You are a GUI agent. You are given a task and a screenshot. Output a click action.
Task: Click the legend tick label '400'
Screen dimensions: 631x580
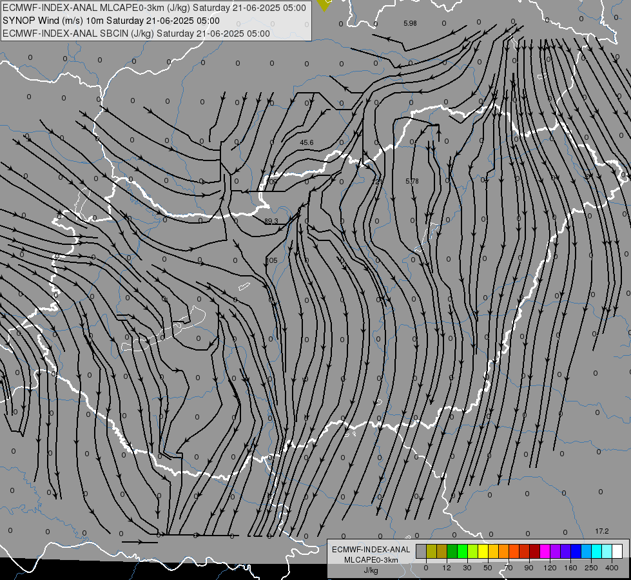(x=612, y=568)
